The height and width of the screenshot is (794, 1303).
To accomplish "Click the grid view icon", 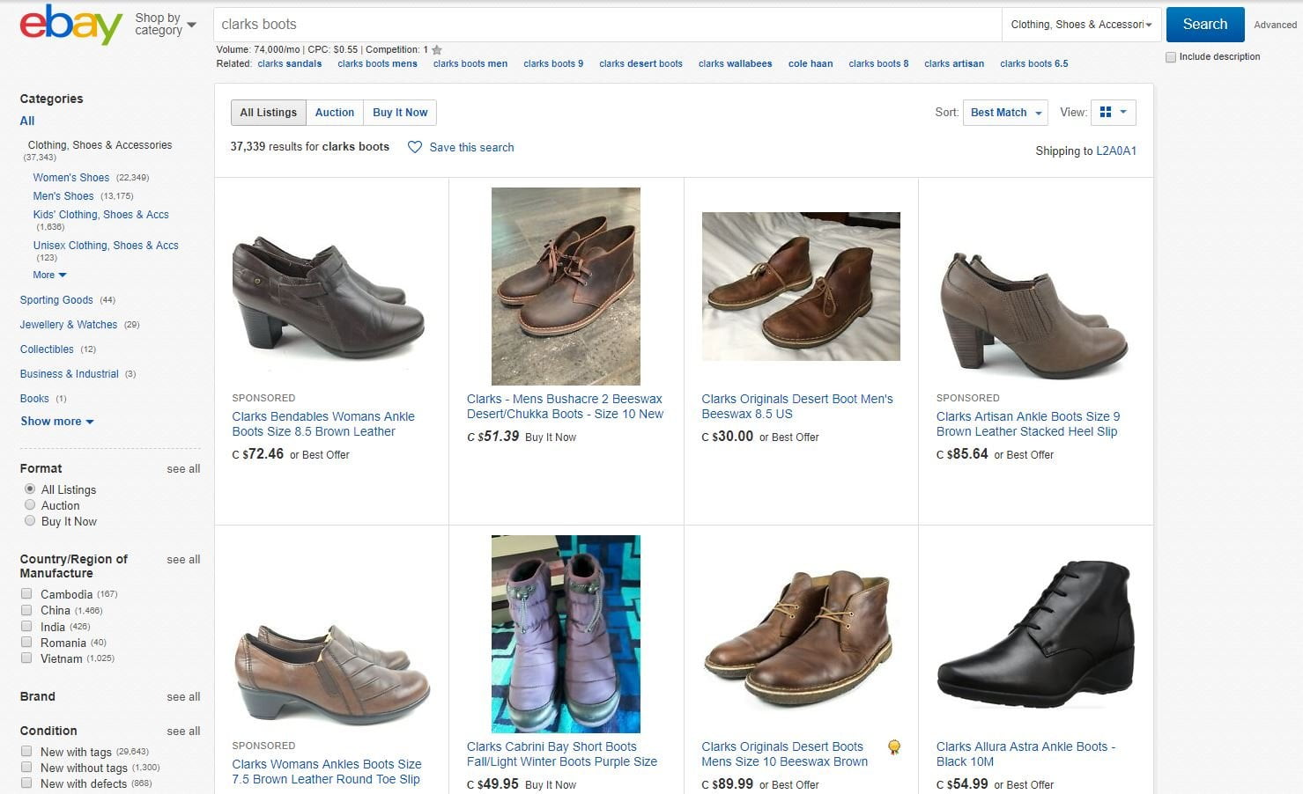I will pyautogui.click(x=1106, y=112).
